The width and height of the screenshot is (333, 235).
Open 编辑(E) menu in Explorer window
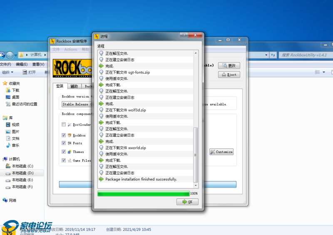pos(22,64)
